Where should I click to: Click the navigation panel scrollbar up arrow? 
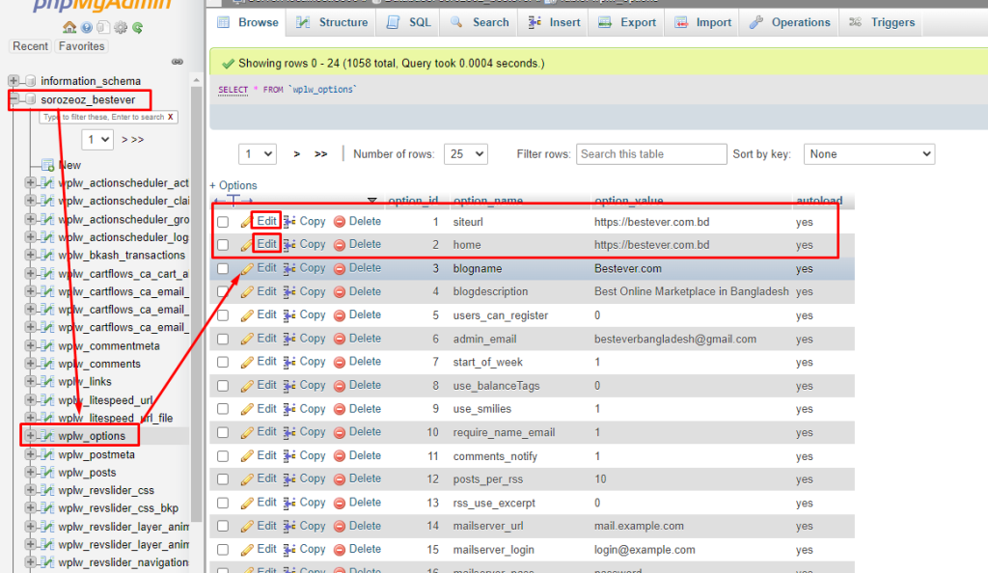(196, 81)
